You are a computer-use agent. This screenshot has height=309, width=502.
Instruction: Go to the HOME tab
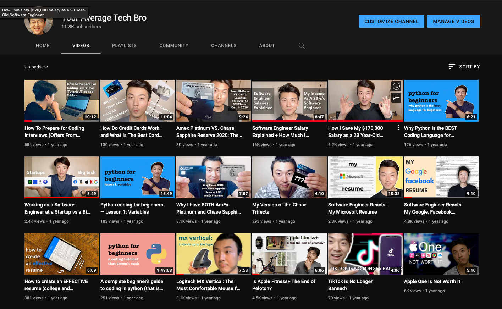43,46
